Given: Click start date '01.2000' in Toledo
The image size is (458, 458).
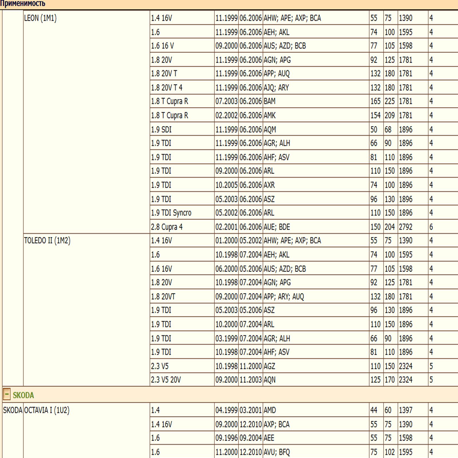Looking at the screenshot, I should tap(226, 240).
